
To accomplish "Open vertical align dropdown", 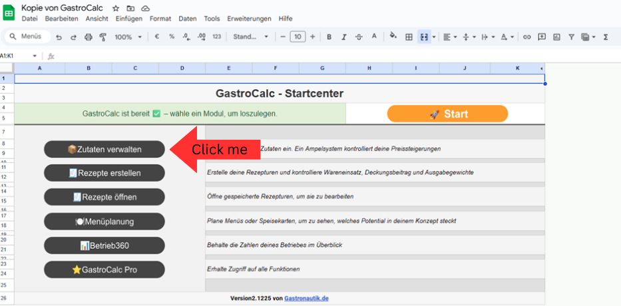I will pos(469,37).
